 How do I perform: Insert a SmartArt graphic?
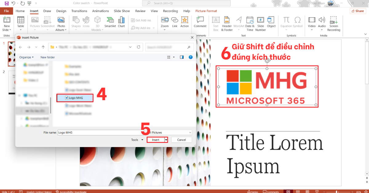[110, 22]
